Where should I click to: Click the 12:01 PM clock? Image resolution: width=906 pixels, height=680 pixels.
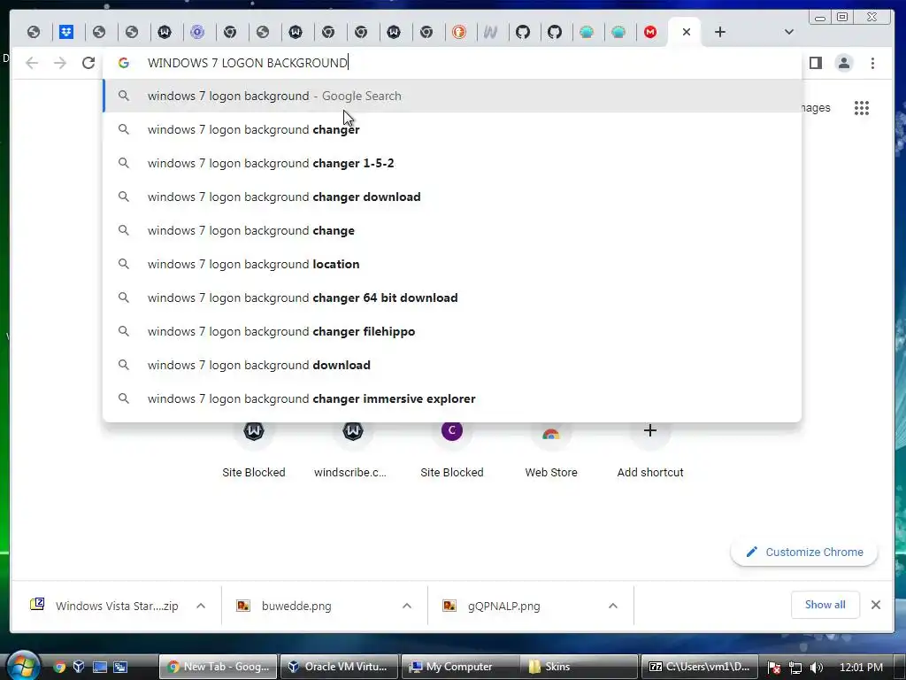(x=861, y=668)
